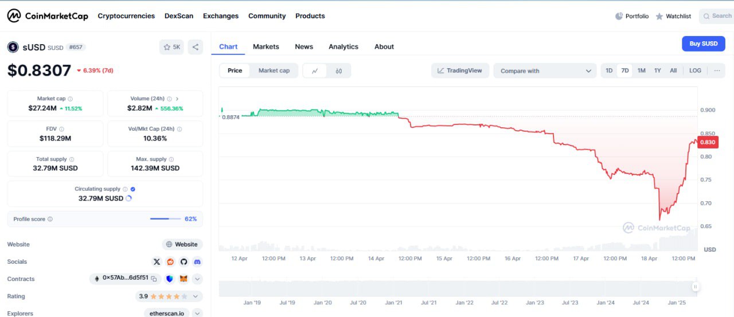
Task: Open the chart more-options ellipsis
Action: (x=717, y=71)
